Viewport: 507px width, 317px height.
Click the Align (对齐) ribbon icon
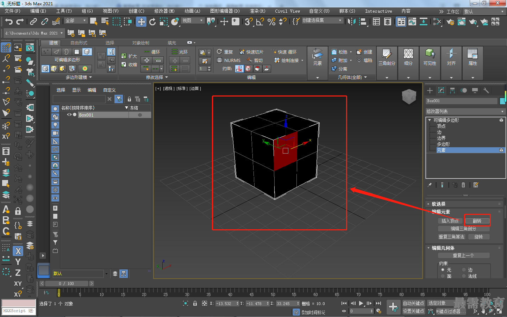coord(451,58)
